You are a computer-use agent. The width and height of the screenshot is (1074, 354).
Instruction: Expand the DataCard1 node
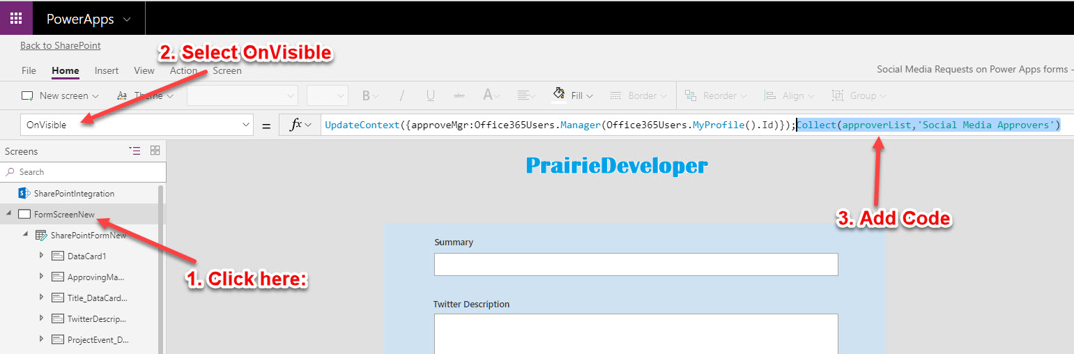(x=42, y=256)
